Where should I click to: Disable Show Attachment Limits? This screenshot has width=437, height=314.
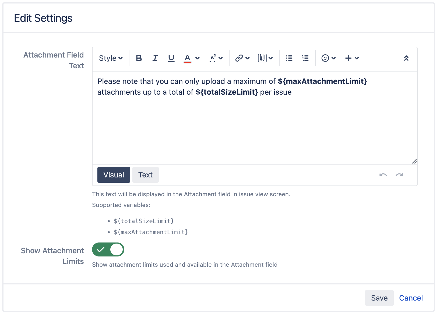(108, 249)
